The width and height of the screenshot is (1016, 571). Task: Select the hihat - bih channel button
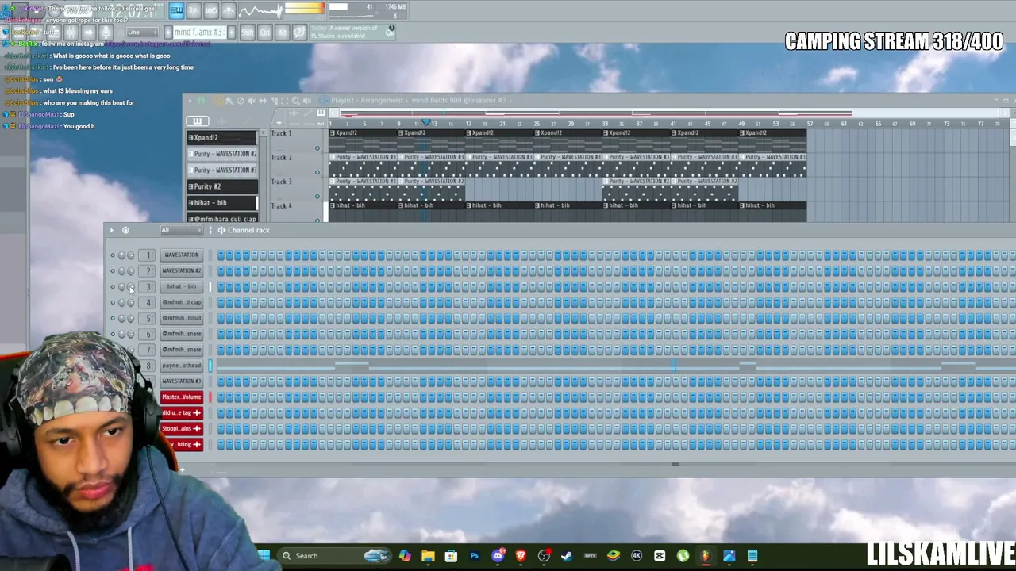pyautogui.click(x=182, y=287)
